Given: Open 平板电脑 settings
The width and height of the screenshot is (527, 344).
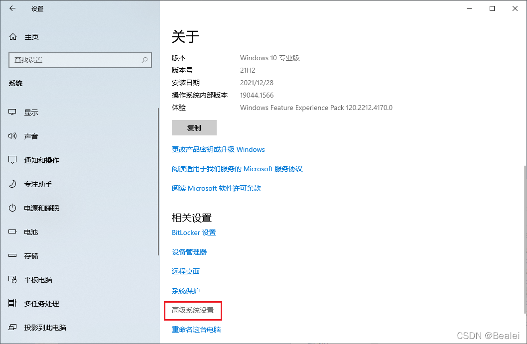Looking at the screenshot, I should [x=38, y=279].
